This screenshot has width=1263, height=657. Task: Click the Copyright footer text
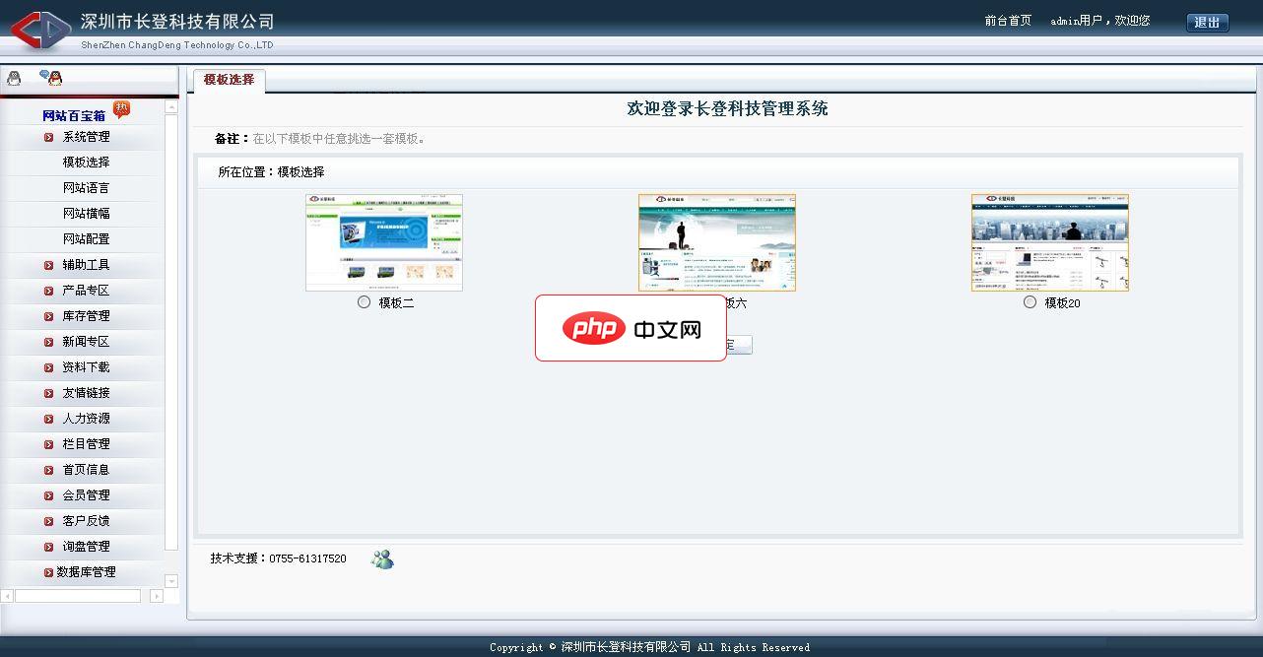[650, 647]
